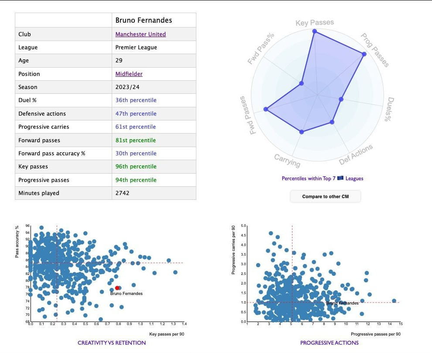Click the 81st percentile forward passes value
This screenshot has height=353, width=432.
point(135,140)
